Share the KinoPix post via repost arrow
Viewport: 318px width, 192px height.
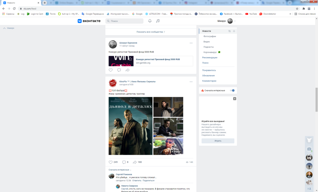click(x=135, y=162)
